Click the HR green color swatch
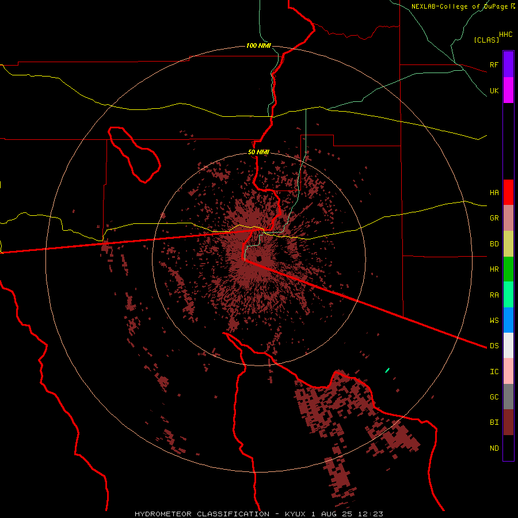 pyautogui.click(x=508, y=269)
